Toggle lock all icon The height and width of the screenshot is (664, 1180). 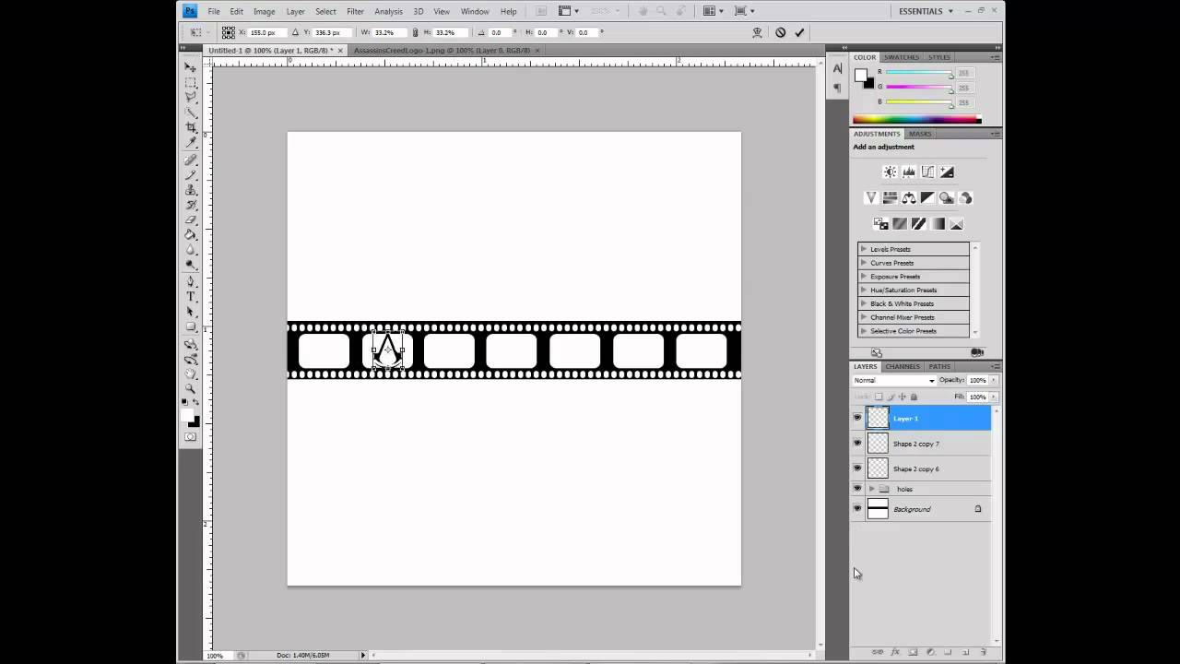[x=914, y=397]
